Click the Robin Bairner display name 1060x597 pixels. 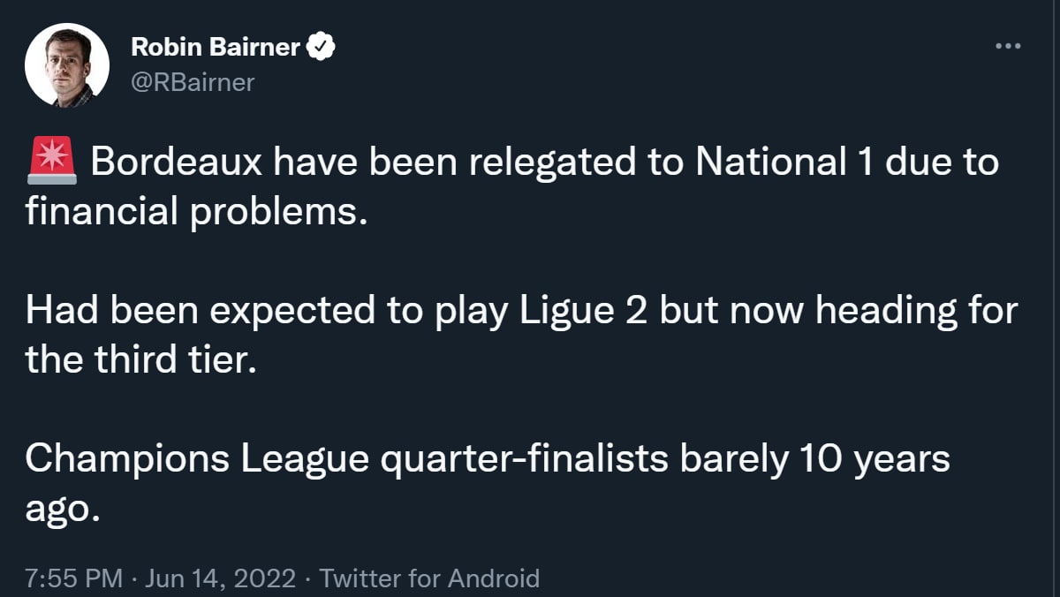[x=216, y=48]
